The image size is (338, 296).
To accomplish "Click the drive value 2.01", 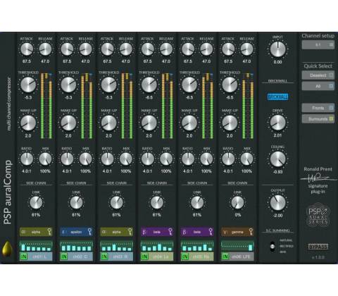I will click(x=277, y=135).
